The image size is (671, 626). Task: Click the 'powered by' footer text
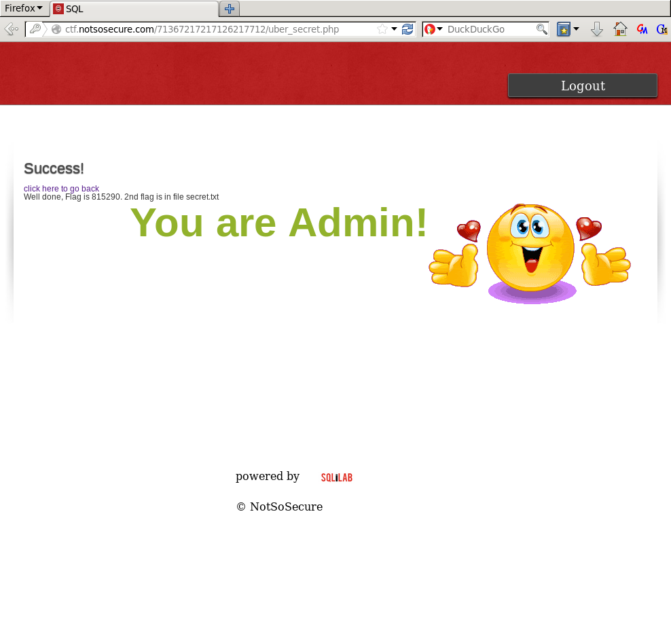pos(268,476)
